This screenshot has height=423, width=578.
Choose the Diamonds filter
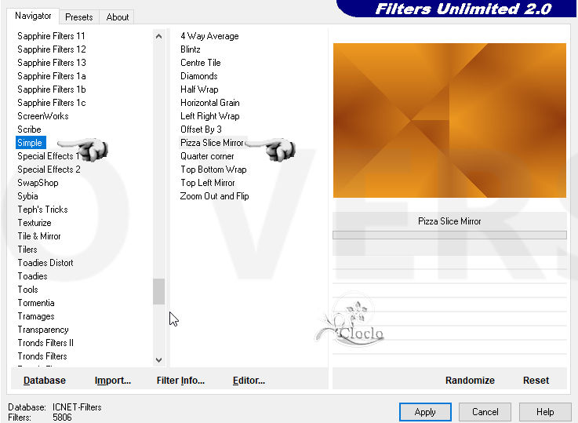(198, 76)
